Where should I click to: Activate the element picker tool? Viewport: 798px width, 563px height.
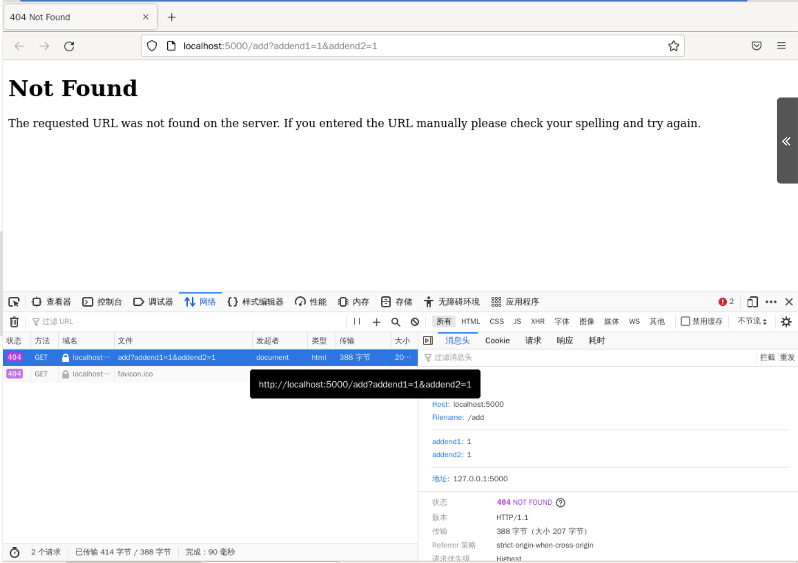coord(14,302)
